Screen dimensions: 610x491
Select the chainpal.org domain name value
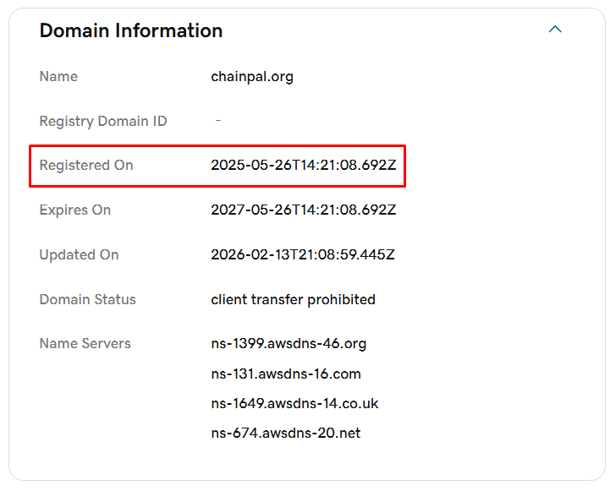coord(252,77)
